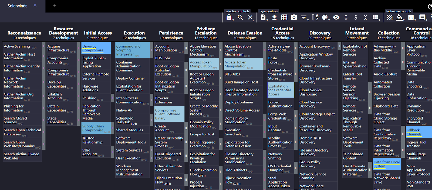Viewport: 432px width, 190px height.
Task: Open the matrix layout dropdown
Action: (x=376, y=17)
